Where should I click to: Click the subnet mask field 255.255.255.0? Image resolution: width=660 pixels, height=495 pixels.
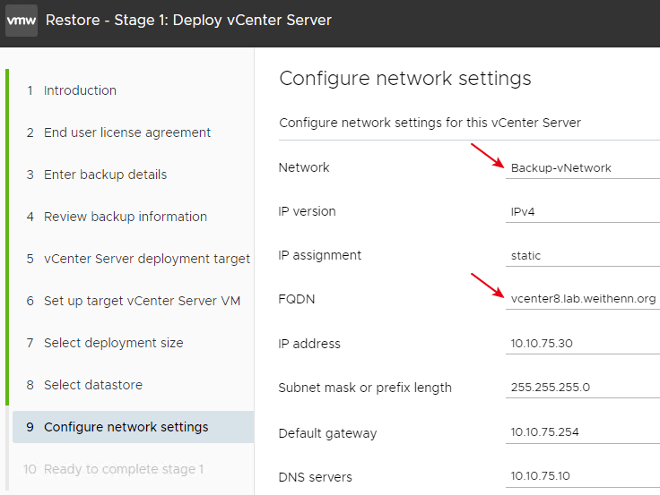coord(583,387)
